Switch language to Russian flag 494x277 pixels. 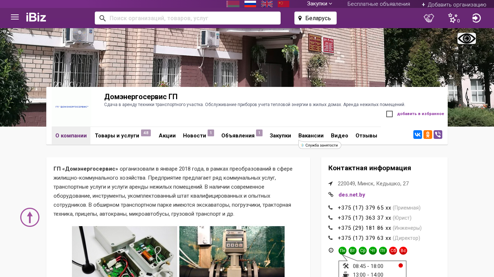[x=250, y=4]
